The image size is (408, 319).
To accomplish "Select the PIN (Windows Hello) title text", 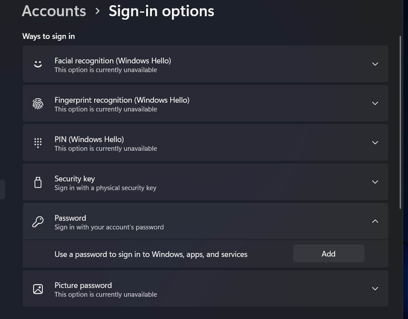I will [x=89, y=139].
